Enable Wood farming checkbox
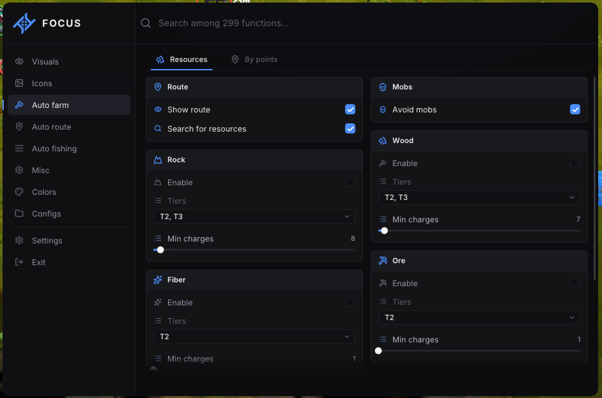This screenshot has height=398, width=602. tap(575, 163)
